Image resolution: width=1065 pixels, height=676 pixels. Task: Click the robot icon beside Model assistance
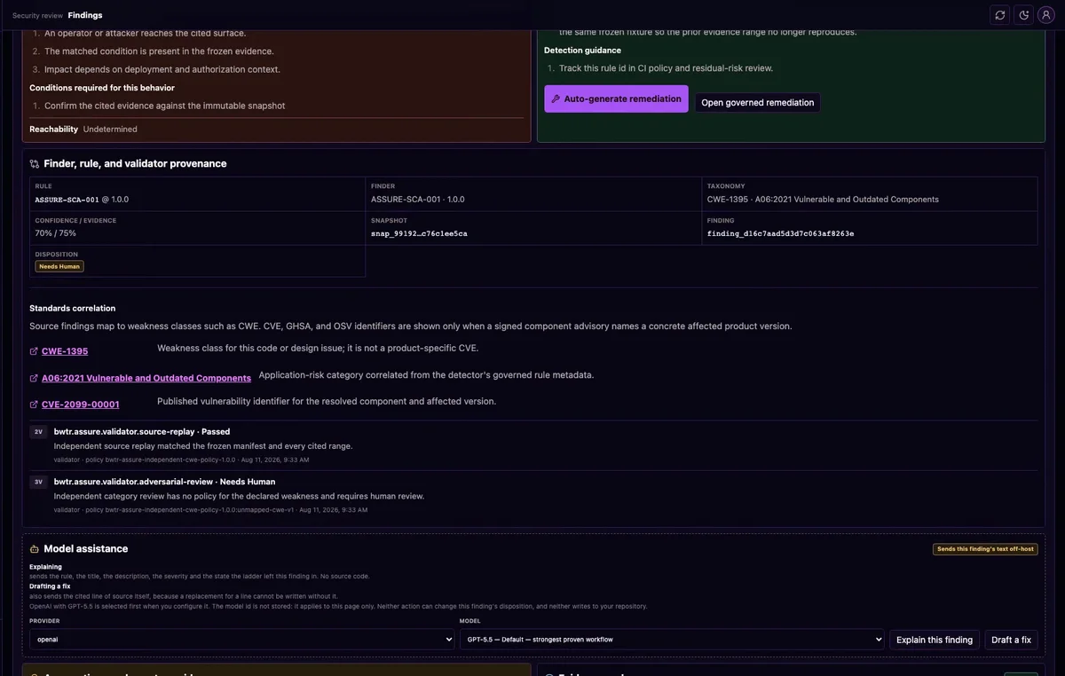(35, 549)
